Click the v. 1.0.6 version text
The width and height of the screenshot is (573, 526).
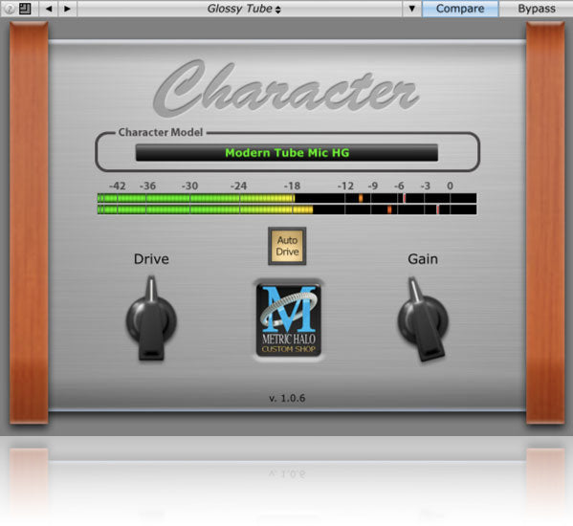point(287,398)
